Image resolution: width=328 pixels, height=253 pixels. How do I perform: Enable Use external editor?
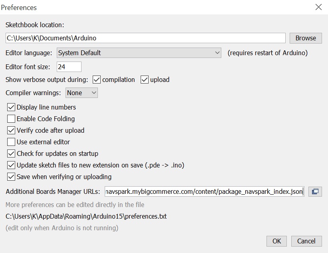(11, 142)
